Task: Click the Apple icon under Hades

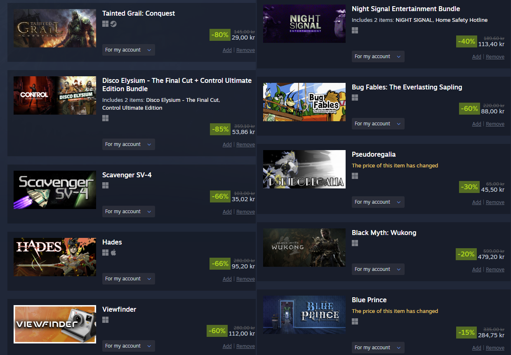Action: [x=113, y=253]
